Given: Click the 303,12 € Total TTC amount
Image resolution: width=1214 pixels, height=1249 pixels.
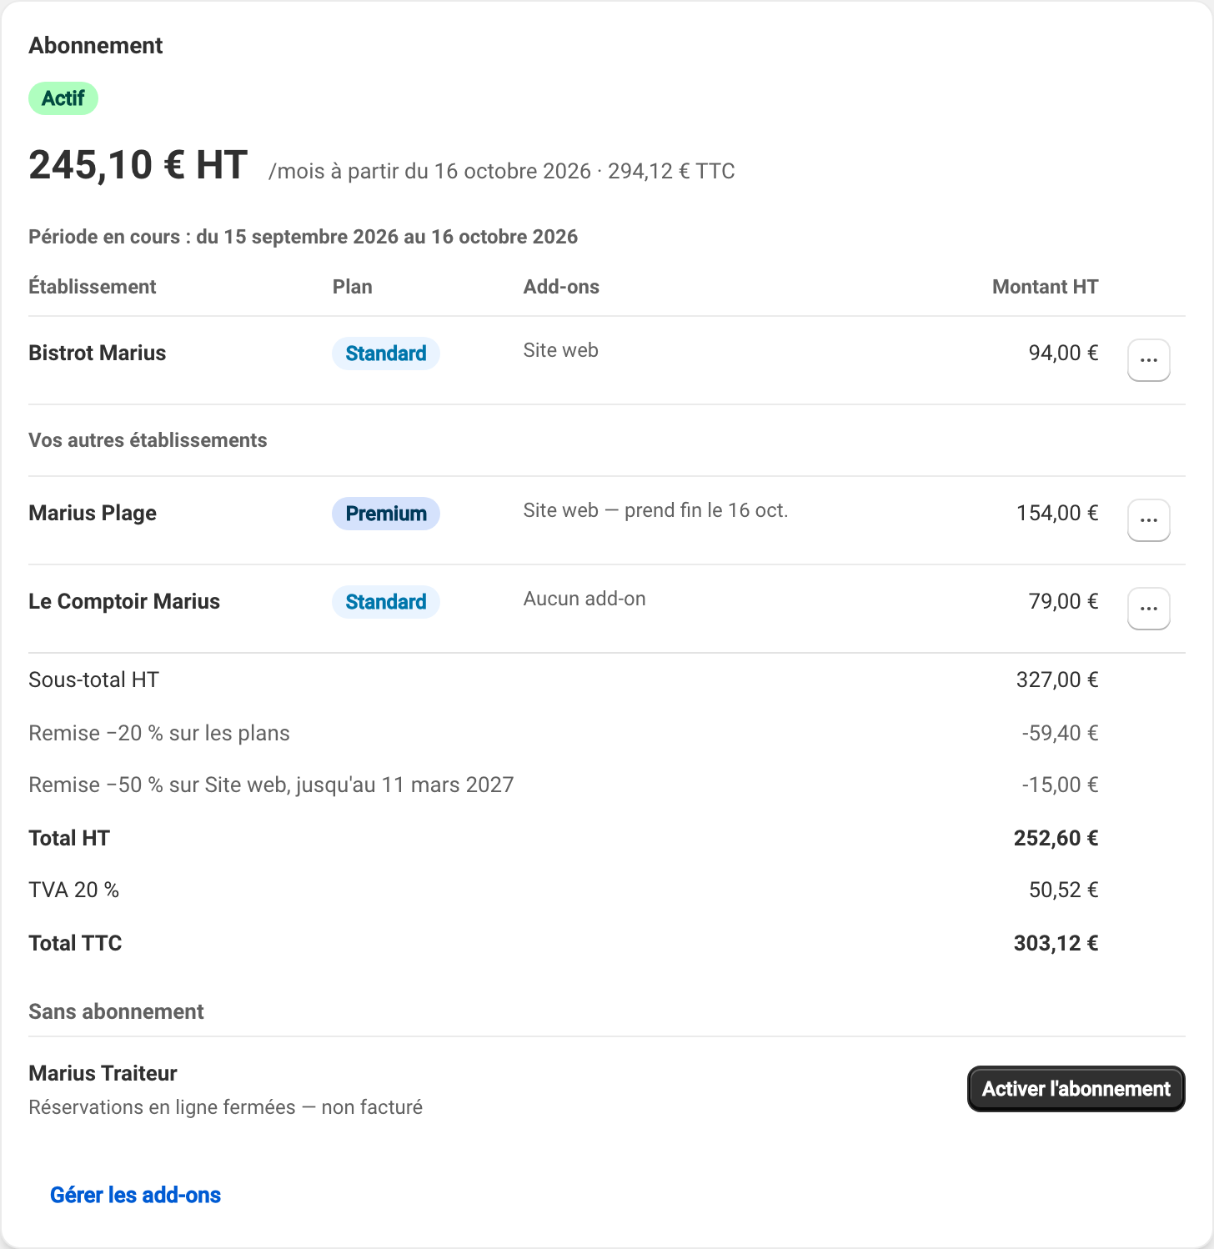Looking at the screenshot, I should (1056, 943).
